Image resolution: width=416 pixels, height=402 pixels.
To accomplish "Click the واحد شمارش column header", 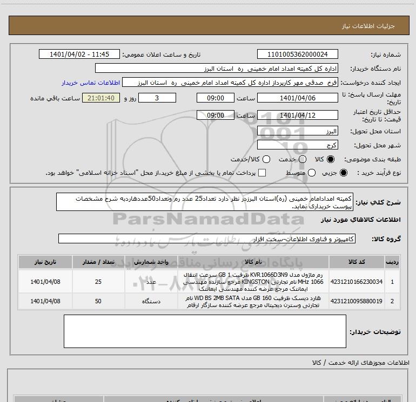I will click(x=151, y=262).
